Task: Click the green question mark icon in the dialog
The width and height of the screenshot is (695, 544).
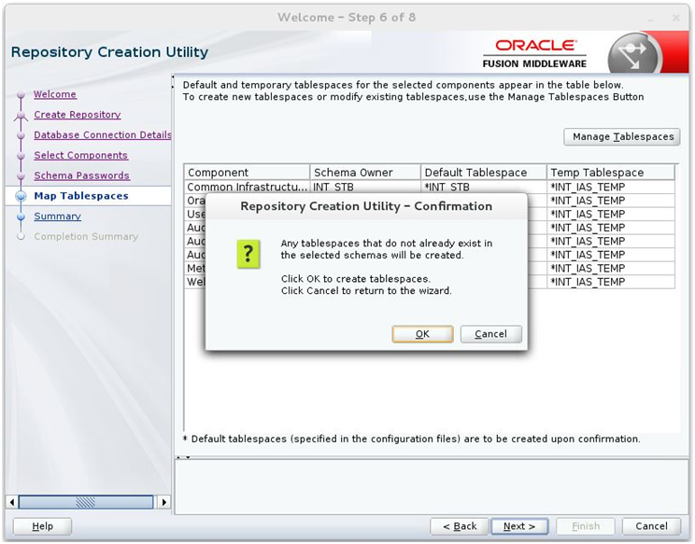Action: 248,254
